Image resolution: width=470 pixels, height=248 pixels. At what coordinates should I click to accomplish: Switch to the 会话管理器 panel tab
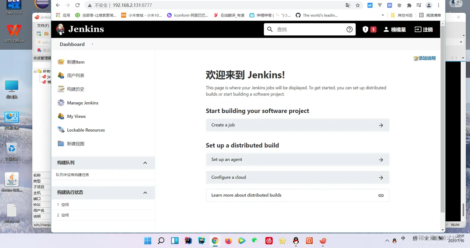coord(43,58)
